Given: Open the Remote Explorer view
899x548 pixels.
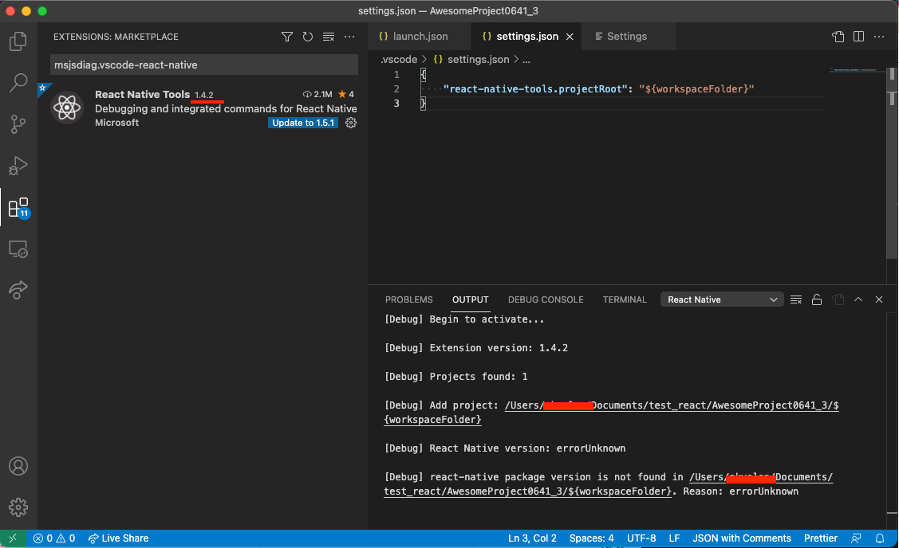Looking at the screenshot, I should coord(18,249).
